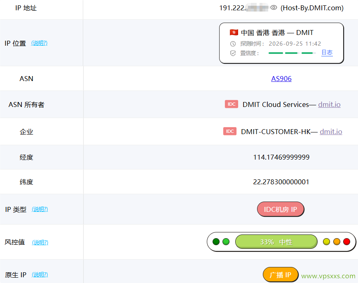Viewport: 358px width, 283px height.
Task: Click the Hong Kong flag icon
Action: [234, 32]
